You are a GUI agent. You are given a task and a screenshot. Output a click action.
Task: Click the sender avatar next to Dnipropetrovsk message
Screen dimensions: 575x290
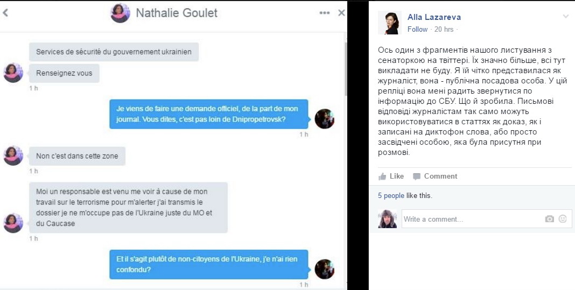(x=325, y=119)
